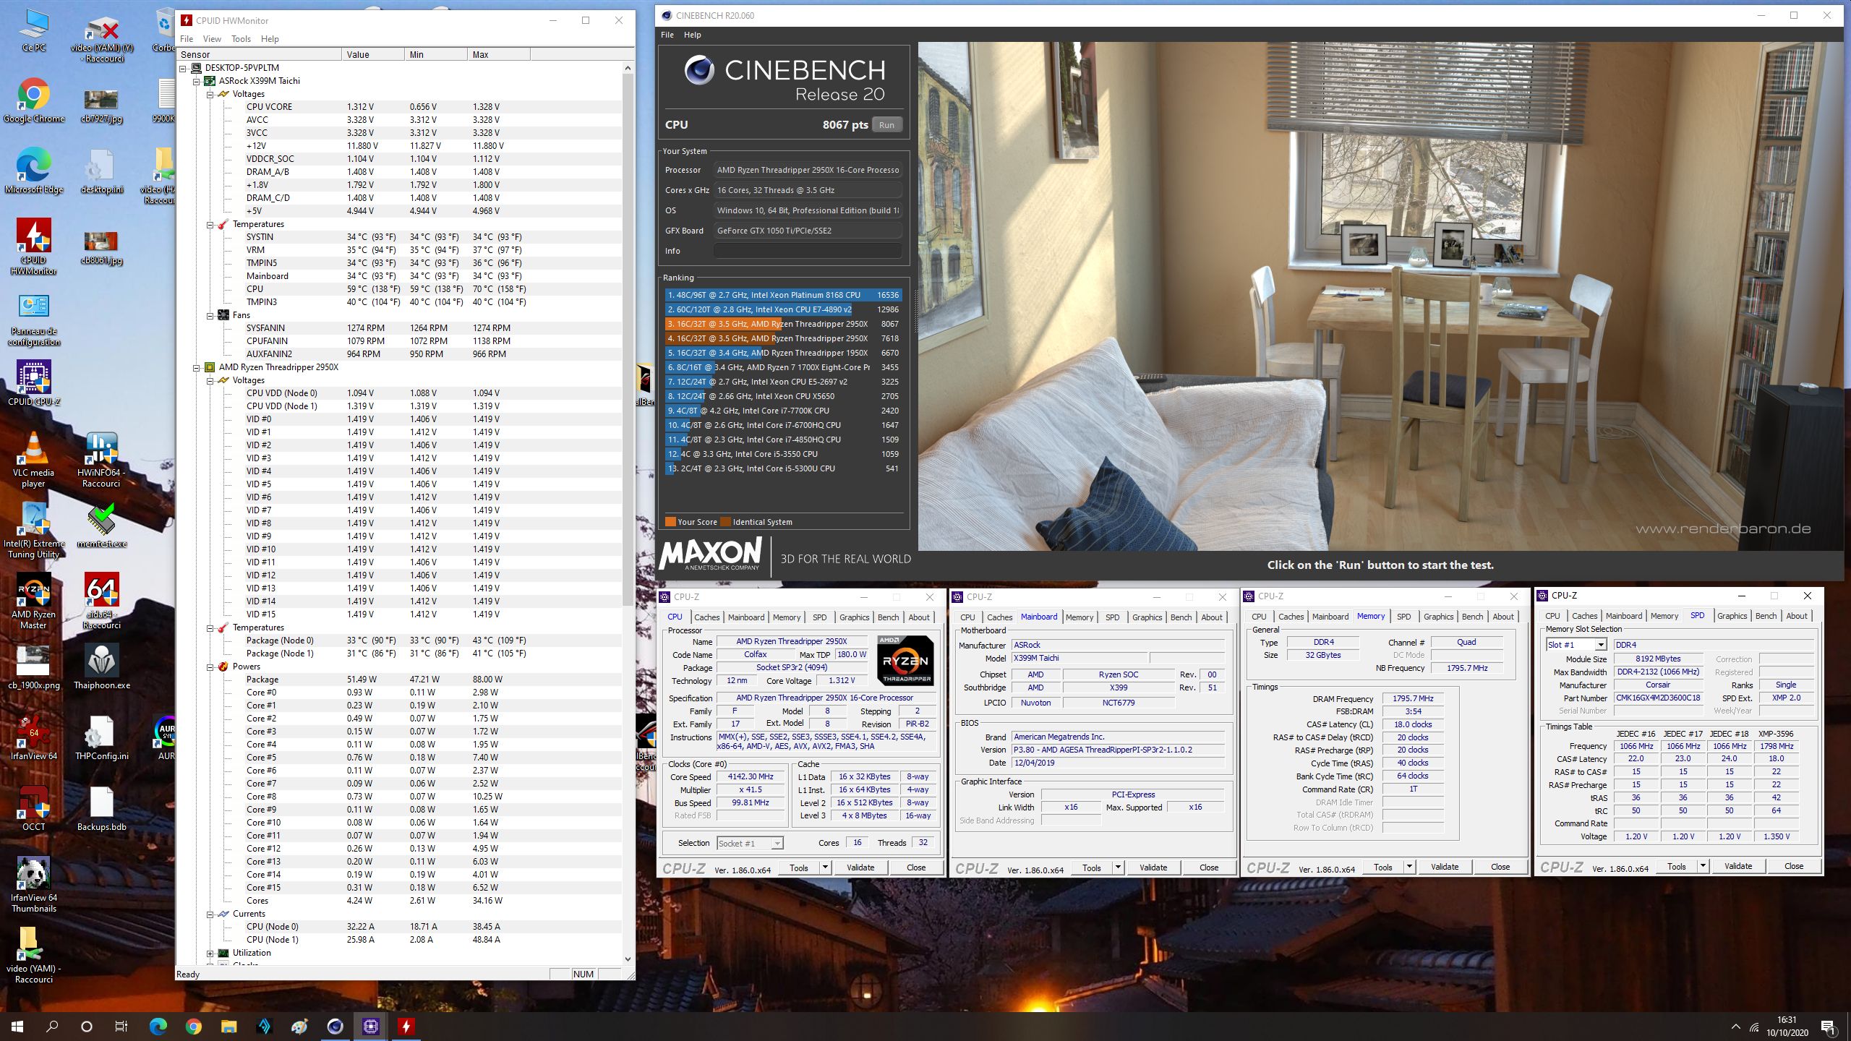Show hidden system tray icons

pyautogui.click(x=1735, y=1027)
